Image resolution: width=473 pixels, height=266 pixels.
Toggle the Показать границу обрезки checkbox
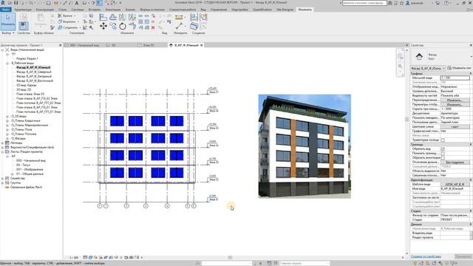coord(443,154)
